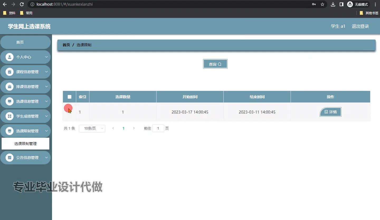
Task: Open the browser three-dot menu
Action: point(375,4)
